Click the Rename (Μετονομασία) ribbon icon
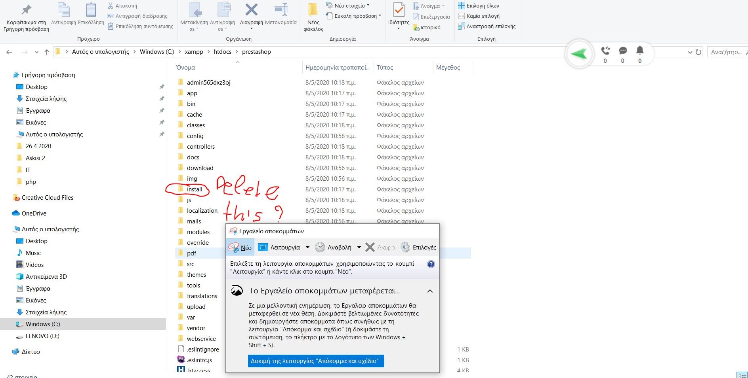This screenshot has height=378, width=748. [x=280, y=10]
